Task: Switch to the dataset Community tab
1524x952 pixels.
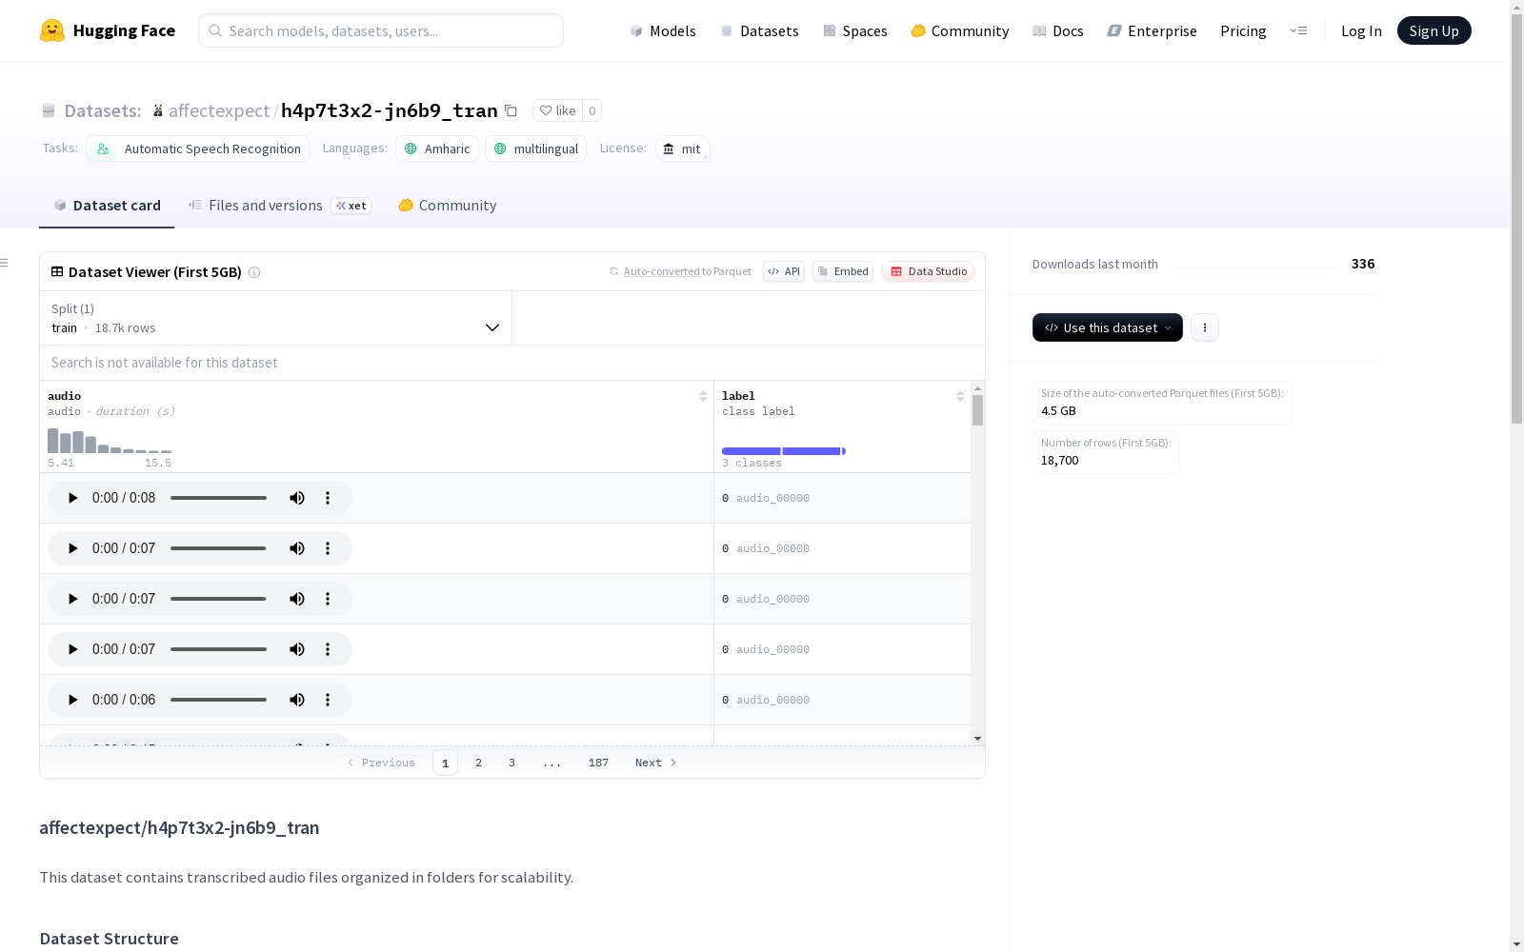Action: coord(448,206)
